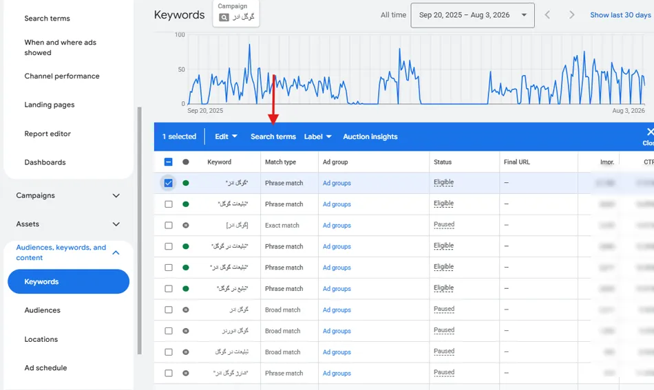The width and height of the screenshot is (654, 390).
Task: Select checkbox for گوگل ادوردز broad match row
Action: pyautogui.click(x=168, y=331)
